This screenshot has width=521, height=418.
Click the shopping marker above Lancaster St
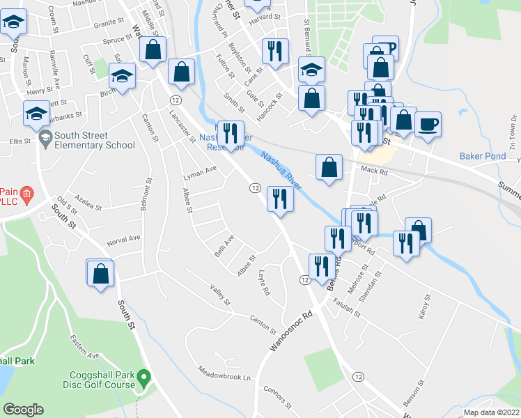pyautogui.click(x=181, y=74)
